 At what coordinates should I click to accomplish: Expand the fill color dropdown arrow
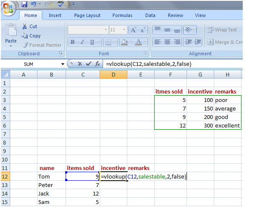(x=131, y=42)
